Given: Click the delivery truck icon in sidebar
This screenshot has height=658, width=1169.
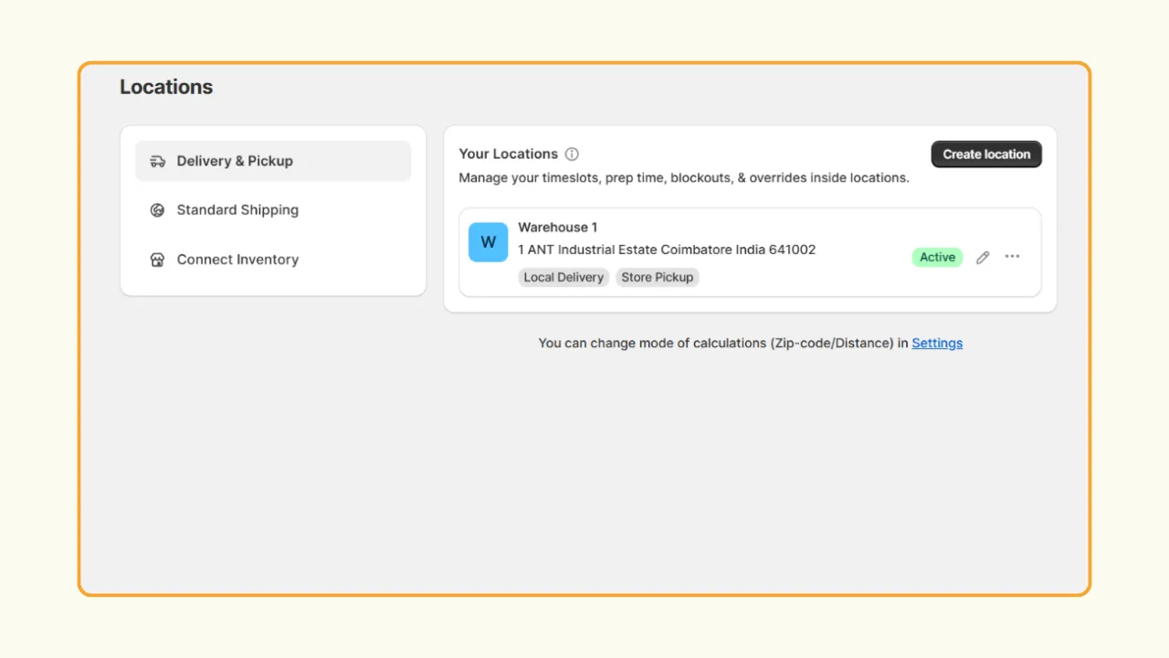Looking at the screenshot, I should click(158, 161).
